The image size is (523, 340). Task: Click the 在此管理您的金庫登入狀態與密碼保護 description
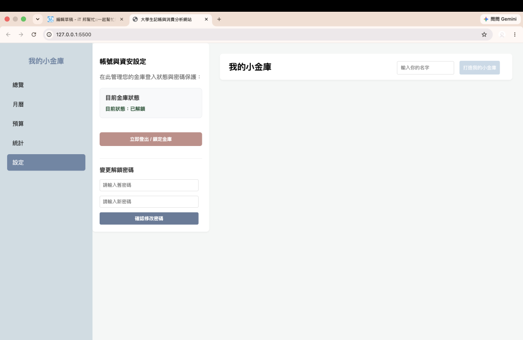coord(151,77)
